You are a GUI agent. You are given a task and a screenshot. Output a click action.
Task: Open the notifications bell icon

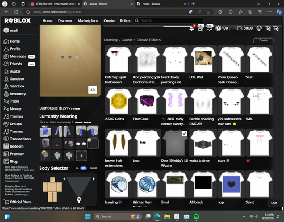[x=191, y=28]
